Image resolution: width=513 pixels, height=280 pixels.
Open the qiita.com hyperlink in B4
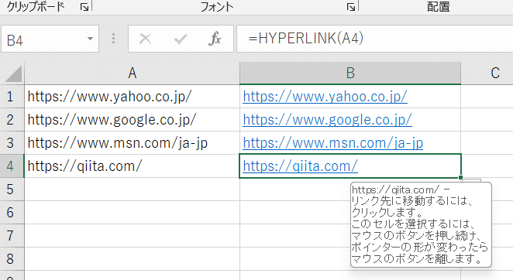point(300,166)
